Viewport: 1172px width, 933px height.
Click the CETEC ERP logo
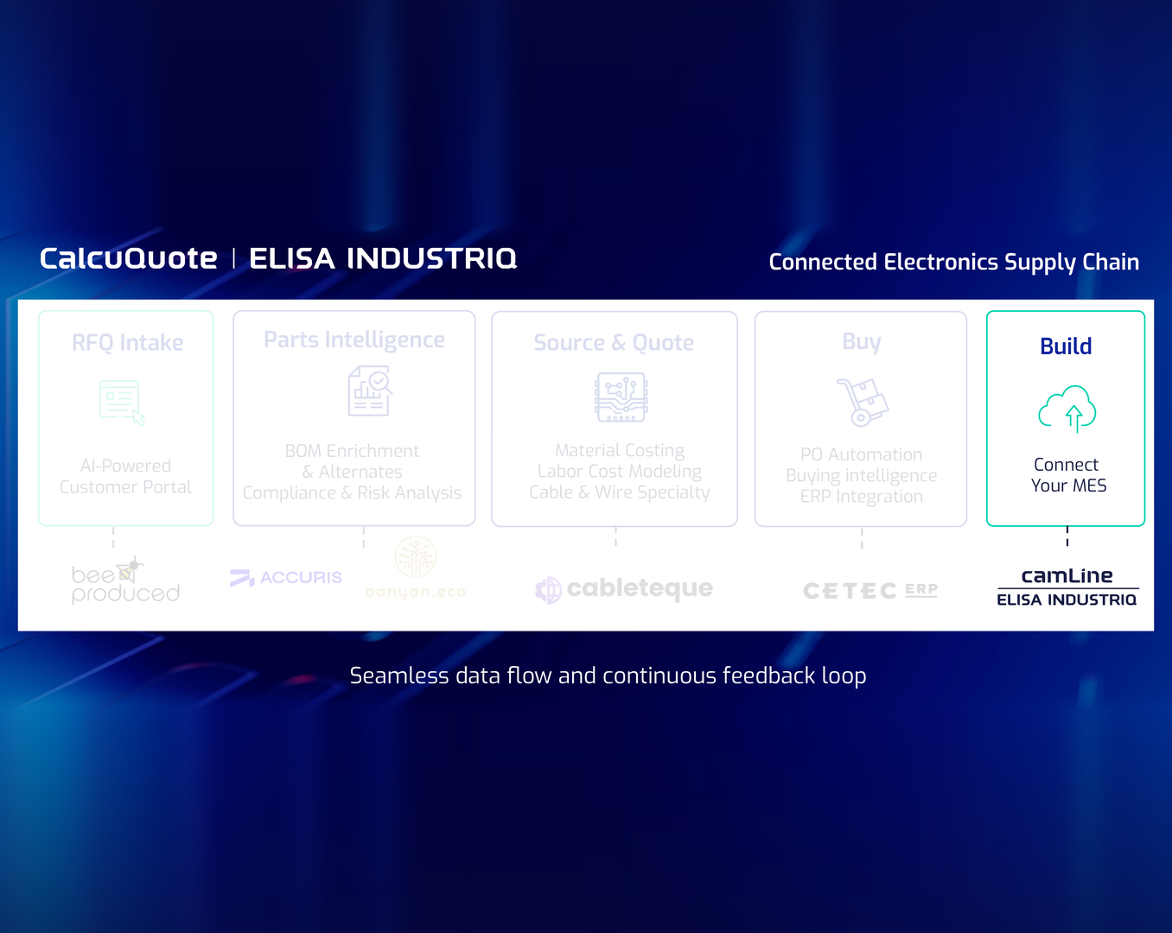point(870,590)
